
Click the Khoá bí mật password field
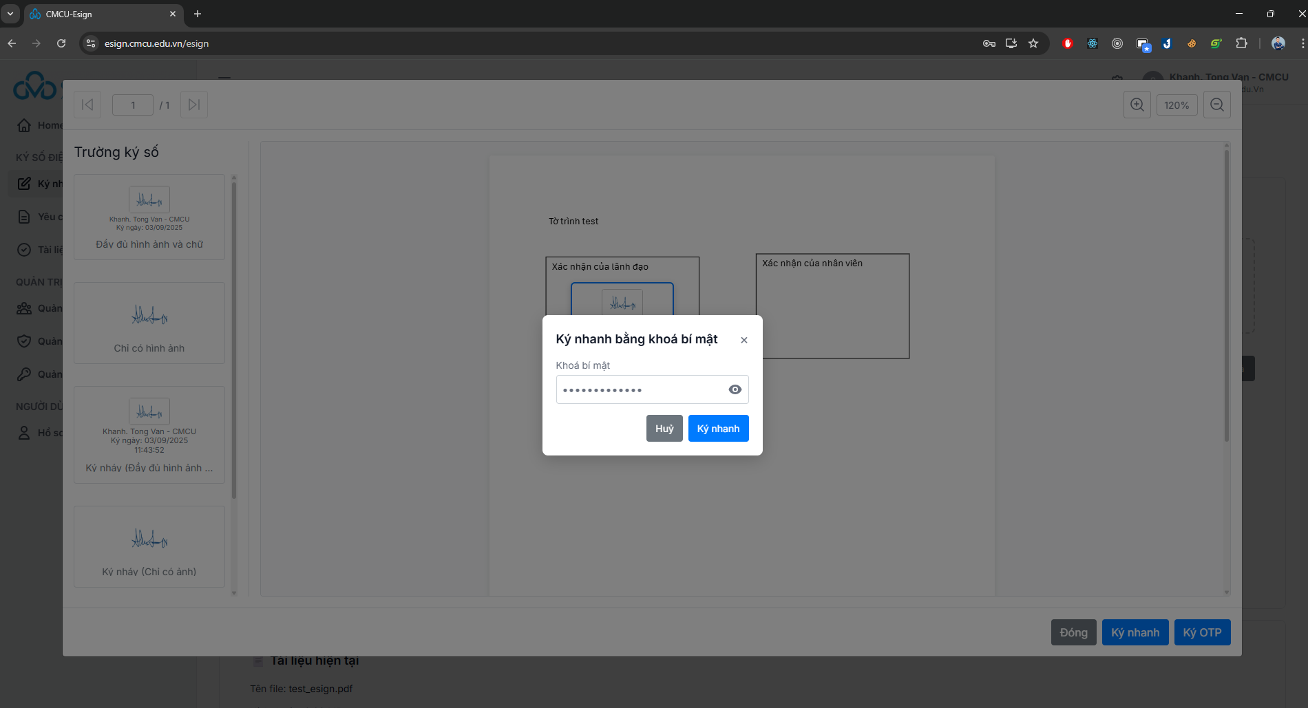tap(640, 389)
